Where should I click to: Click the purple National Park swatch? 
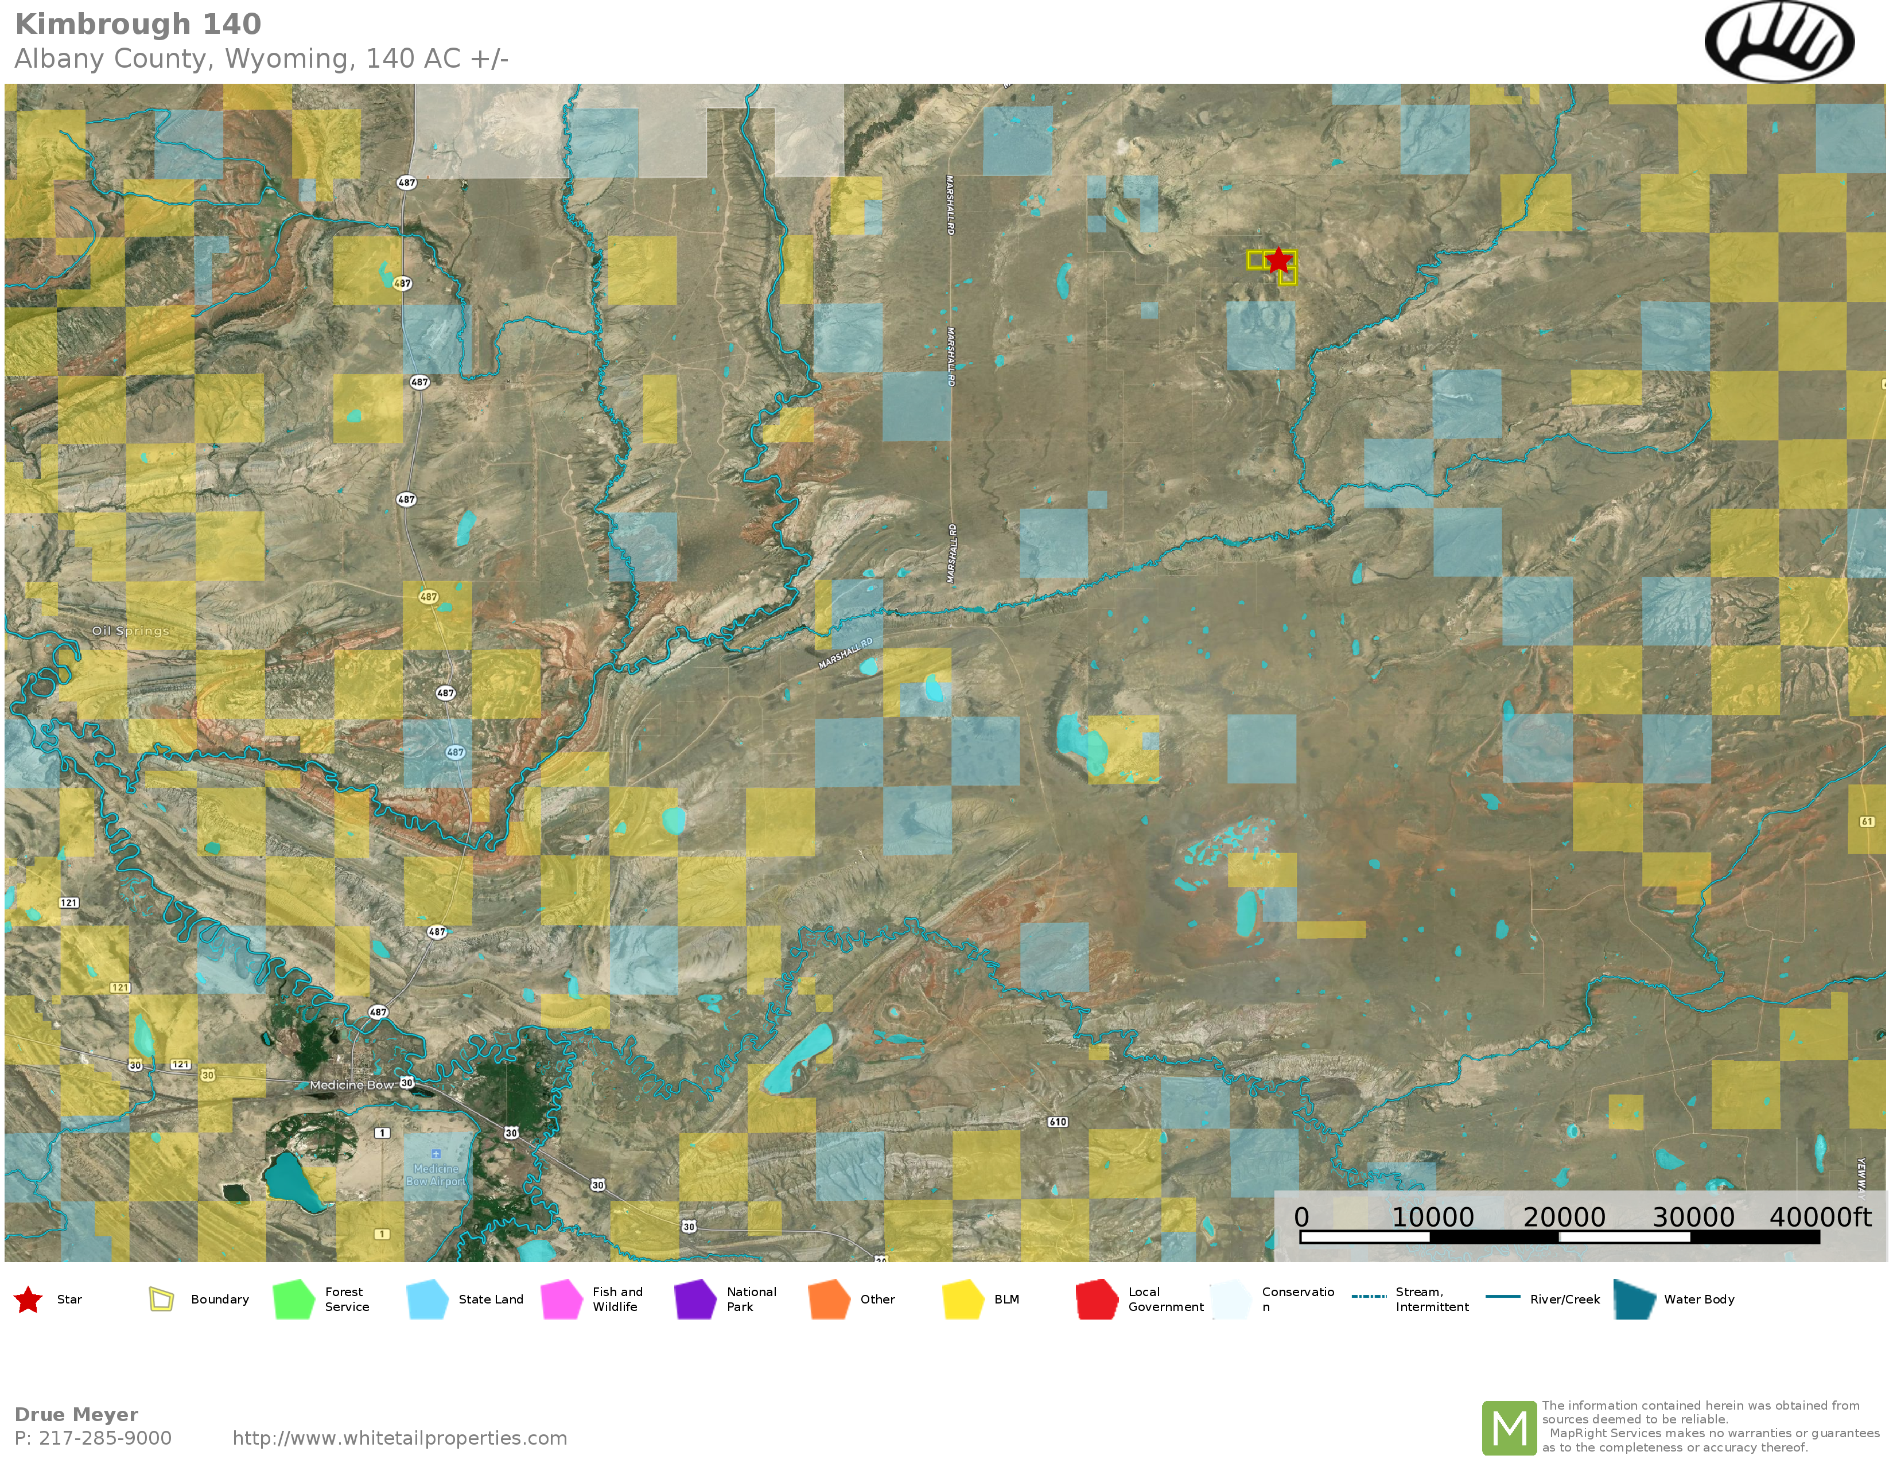tap(695, 1299)
